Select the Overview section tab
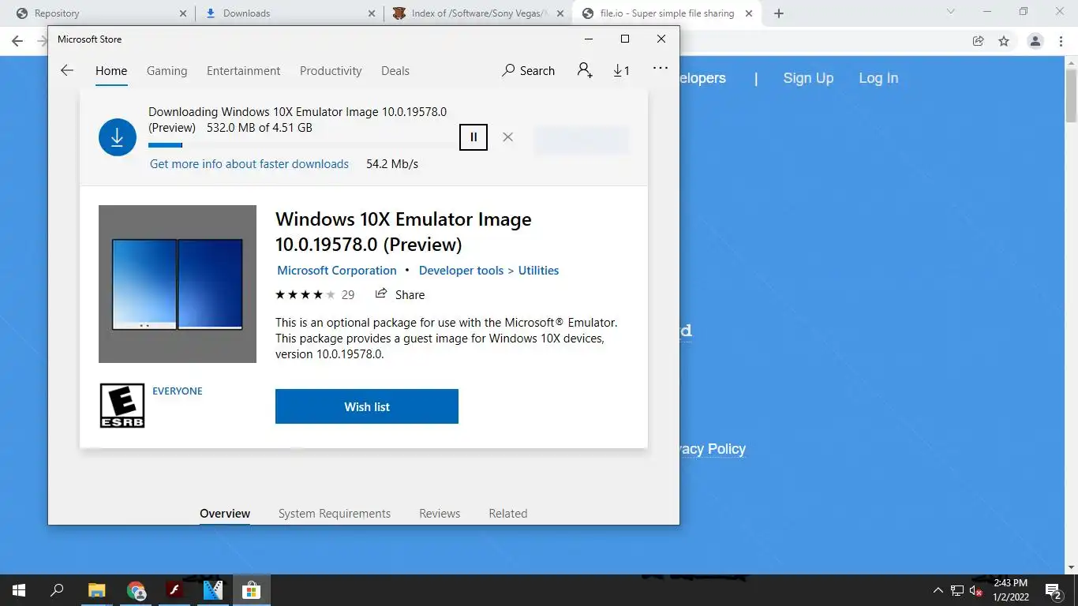 tap(225, 513)
